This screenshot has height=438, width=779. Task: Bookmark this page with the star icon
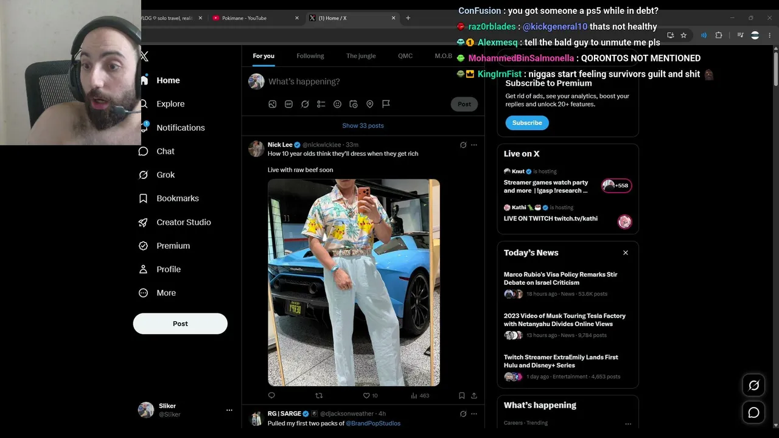(683, 35)
